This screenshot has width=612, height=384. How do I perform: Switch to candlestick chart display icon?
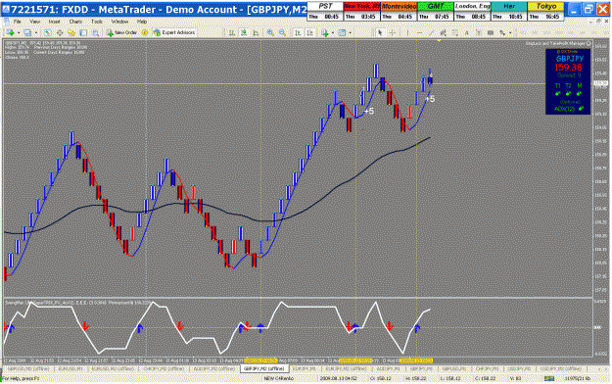click(244, 33)
